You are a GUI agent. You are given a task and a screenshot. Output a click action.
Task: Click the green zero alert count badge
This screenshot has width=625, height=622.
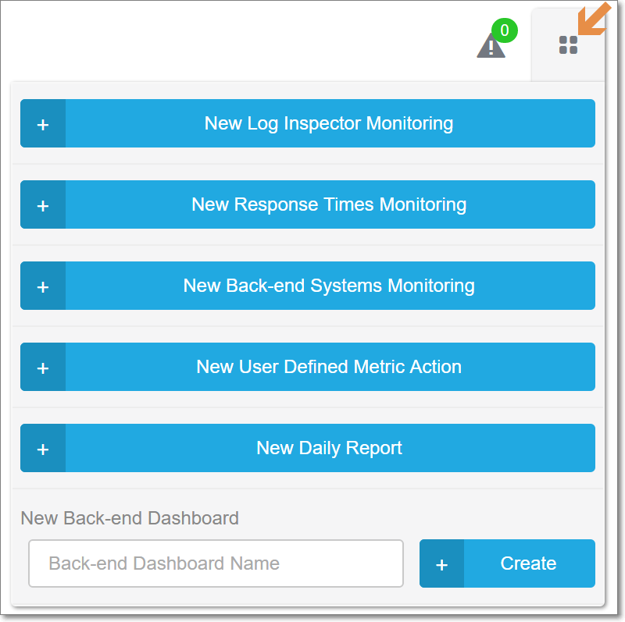[x=505, y=30]
